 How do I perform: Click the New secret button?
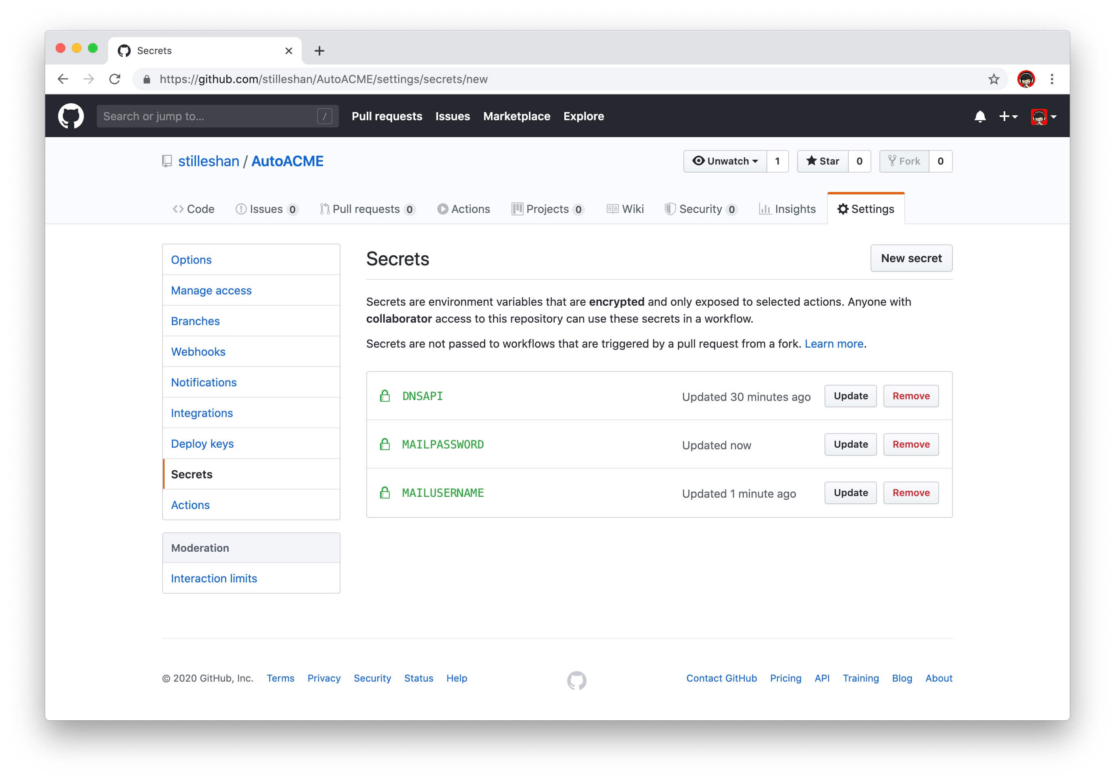[911, 258]
